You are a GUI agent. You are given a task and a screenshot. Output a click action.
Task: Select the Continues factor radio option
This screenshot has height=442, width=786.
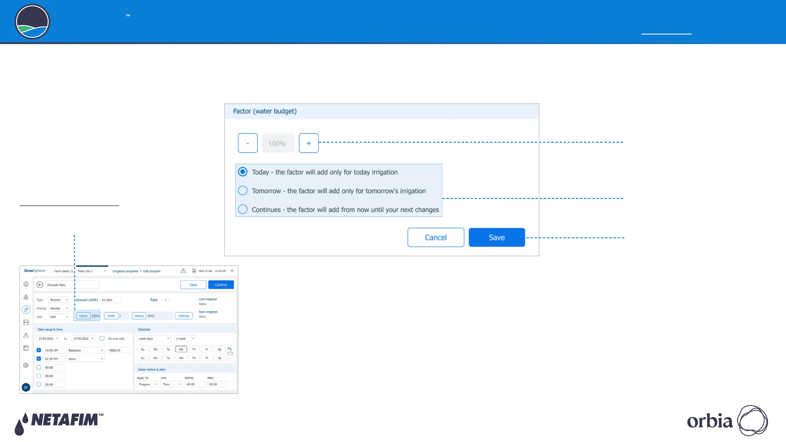tap(243, 209)
